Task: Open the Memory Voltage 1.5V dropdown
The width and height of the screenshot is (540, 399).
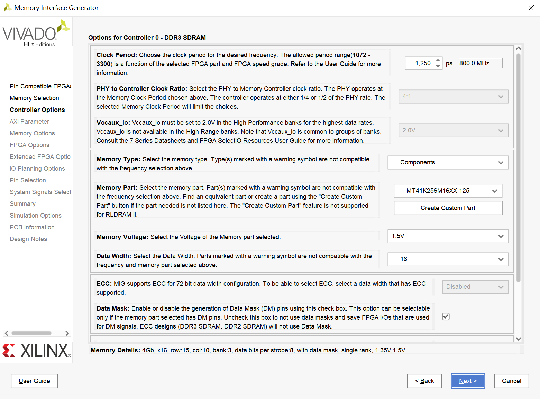Action: [x=448, y=236]
